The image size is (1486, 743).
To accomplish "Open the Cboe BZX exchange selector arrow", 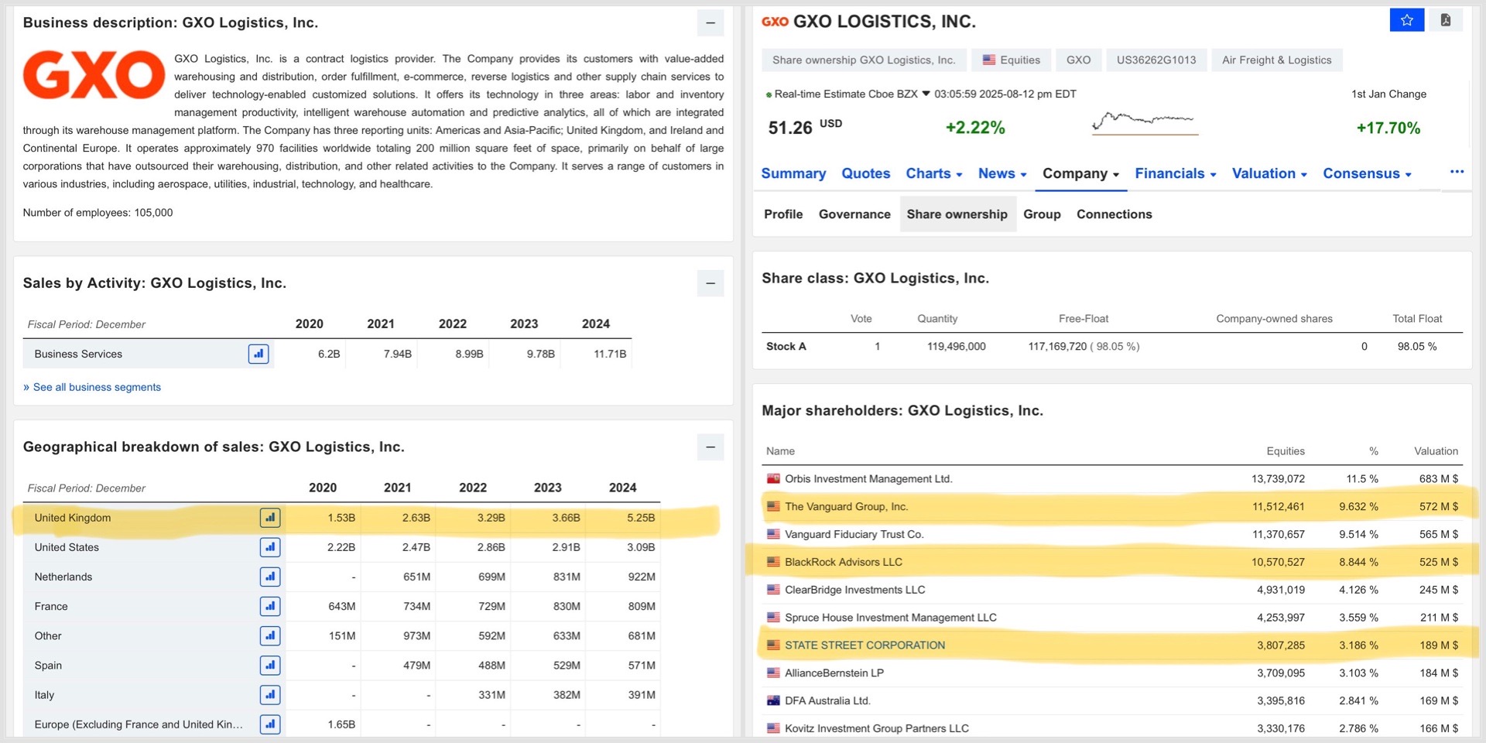I will (926, 94).
